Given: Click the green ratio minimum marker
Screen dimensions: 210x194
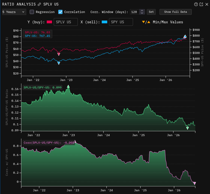Looking at the screenshot, I should tap(187, 128).
